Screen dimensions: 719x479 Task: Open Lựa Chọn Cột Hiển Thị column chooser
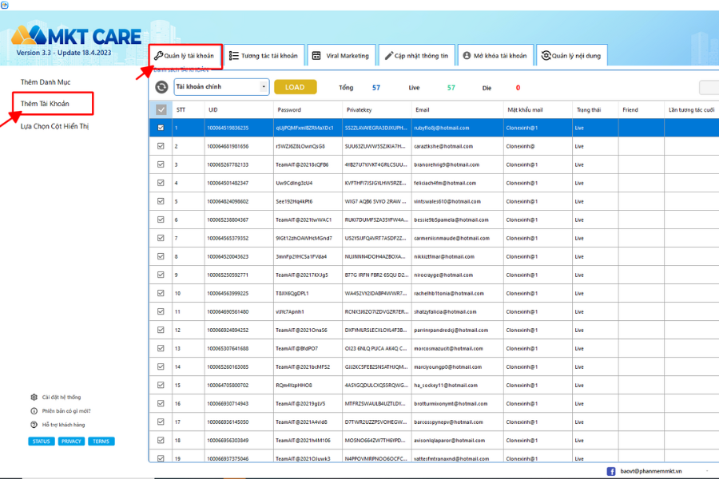(x=54, y=125)
